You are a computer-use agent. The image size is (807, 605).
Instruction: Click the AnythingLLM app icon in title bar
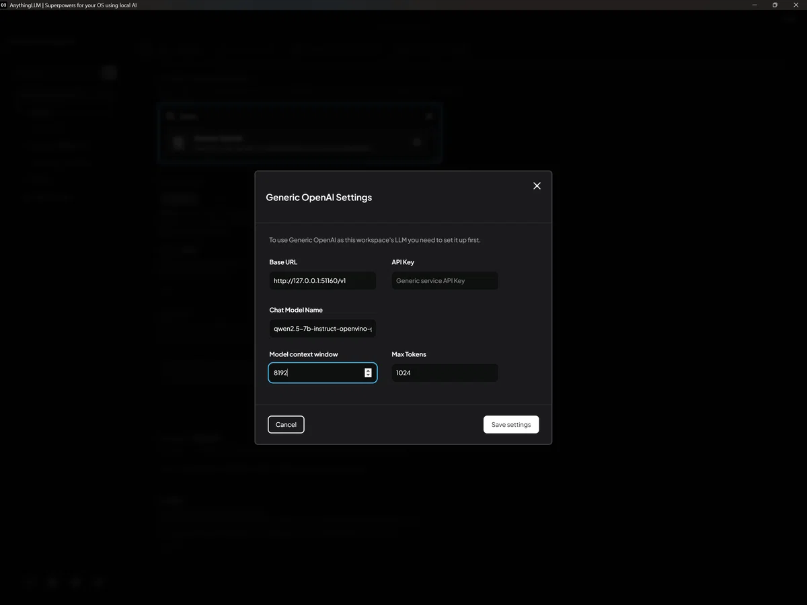tap(4, 5)
